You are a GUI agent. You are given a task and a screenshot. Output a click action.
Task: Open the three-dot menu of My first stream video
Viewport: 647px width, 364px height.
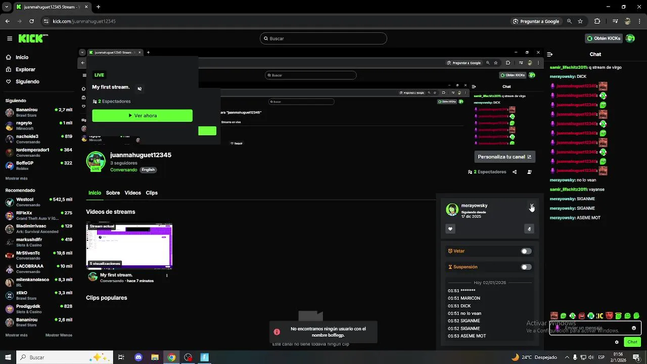(167, 276)
